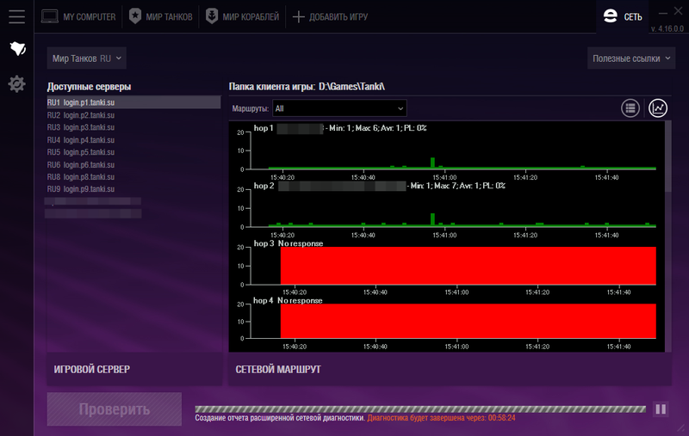Switch to graph view of routes

[x=658, y=107]
